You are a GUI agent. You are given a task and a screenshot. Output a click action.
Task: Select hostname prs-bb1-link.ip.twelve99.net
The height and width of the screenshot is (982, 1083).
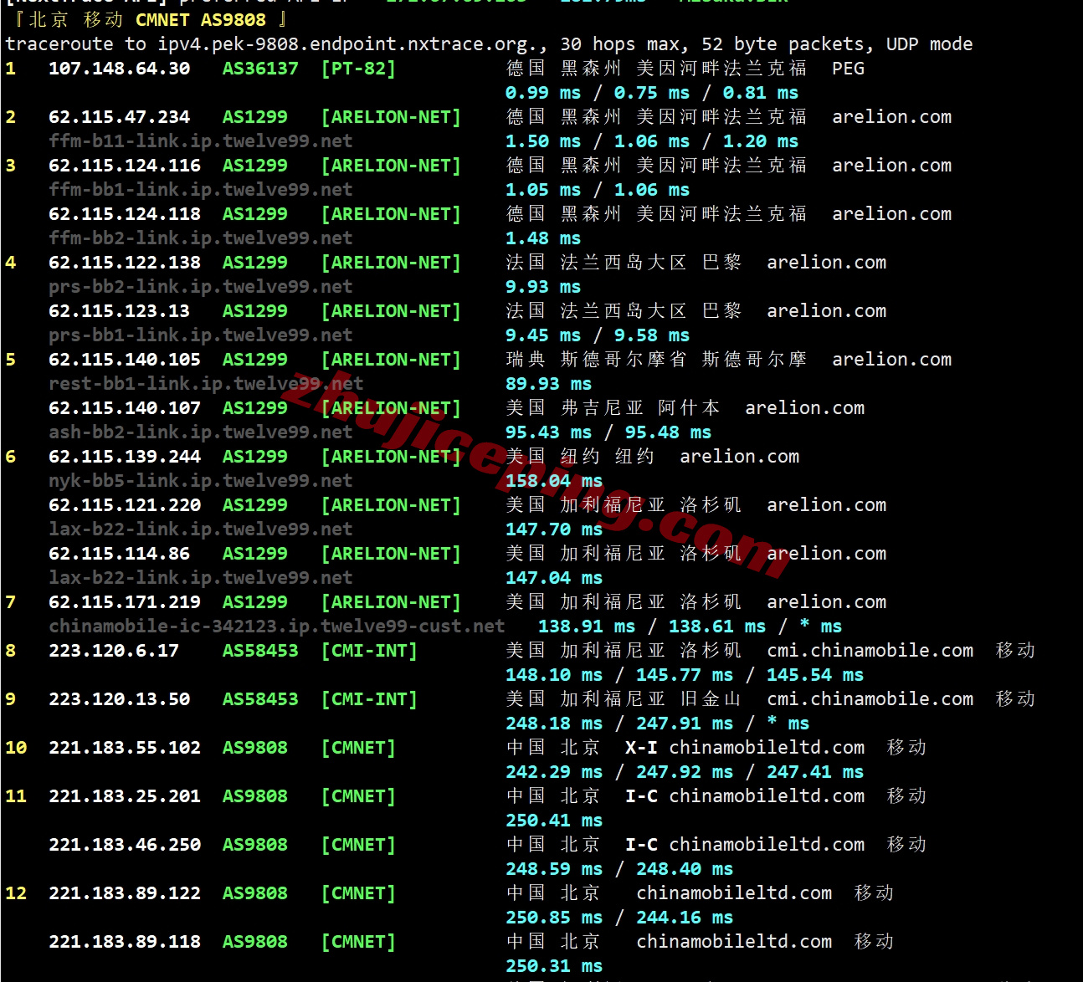(x=201, y=335)
